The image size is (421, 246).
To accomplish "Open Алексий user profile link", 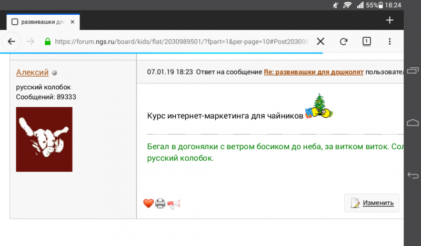I will (32, 72).
